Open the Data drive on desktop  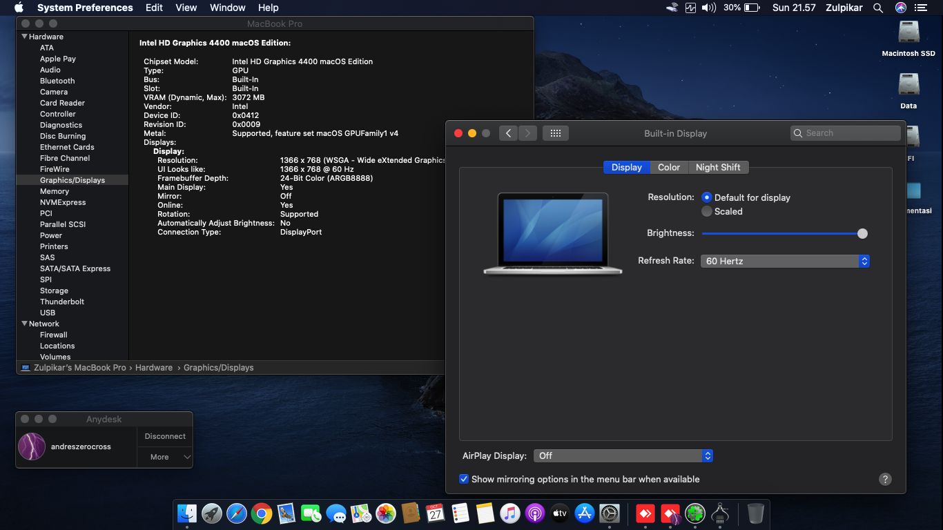[908, 85]
